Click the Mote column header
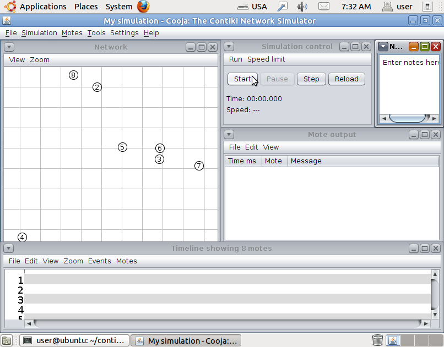The image size is (444, 347). [x=275, y=161]
